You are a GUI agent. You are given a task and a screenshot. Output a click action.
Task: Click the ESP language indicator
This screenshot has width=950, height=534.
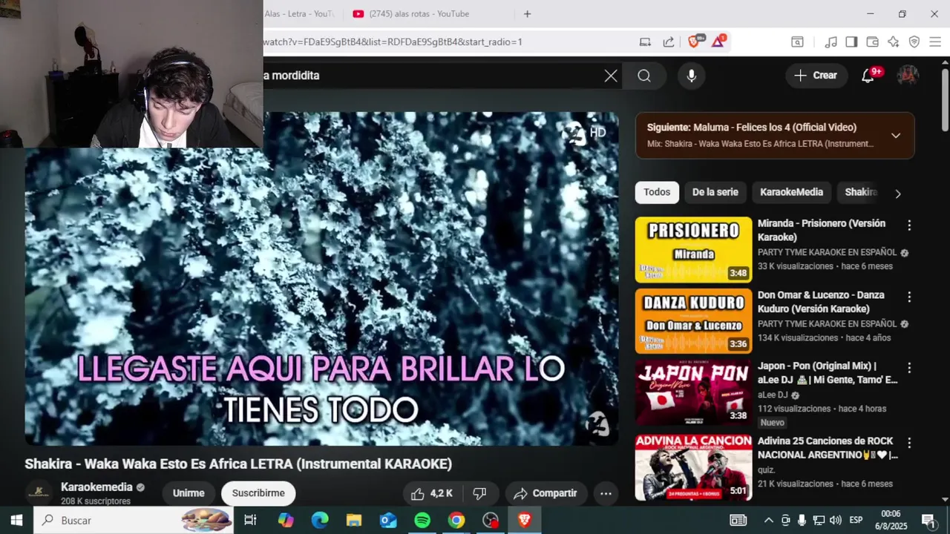point(856,520)
